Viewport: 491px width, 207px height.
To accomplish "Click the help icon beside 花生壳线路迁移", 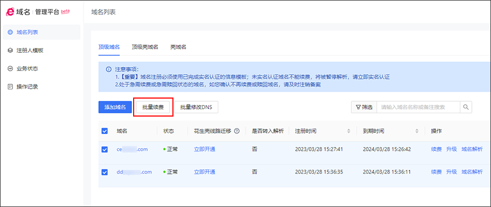I will click(x=237, y=131).
